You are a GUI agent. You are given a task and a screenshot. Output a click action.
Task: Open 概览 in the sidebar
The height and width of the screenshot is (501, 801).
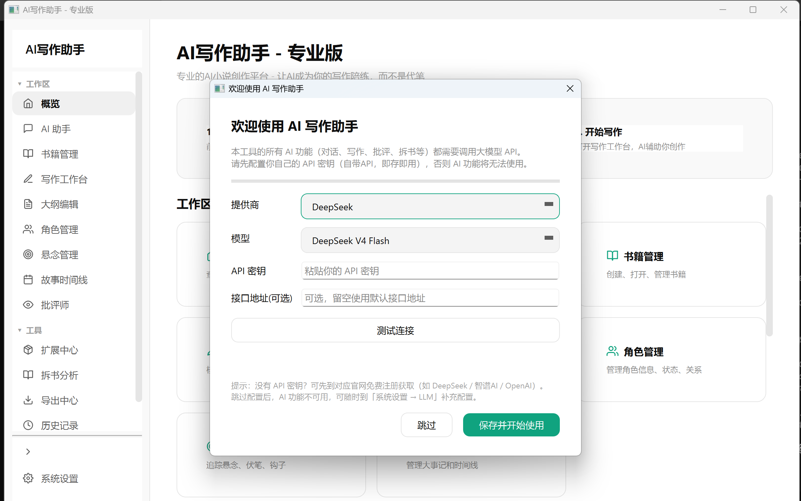tap(74, 104)
